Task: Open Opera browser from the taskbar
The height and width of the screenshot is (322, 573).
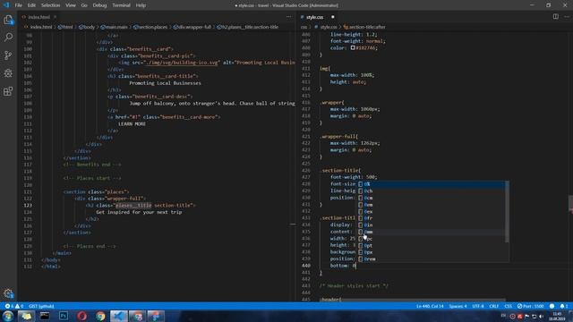Action: click(x=81, y=316)
